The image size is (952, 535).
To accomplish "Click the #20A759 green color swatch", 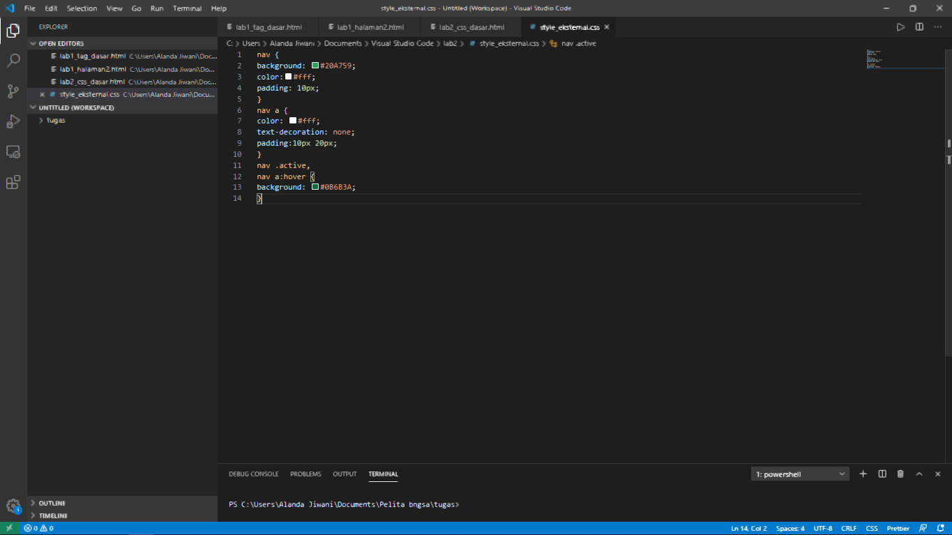I will (x=315, y=66).
